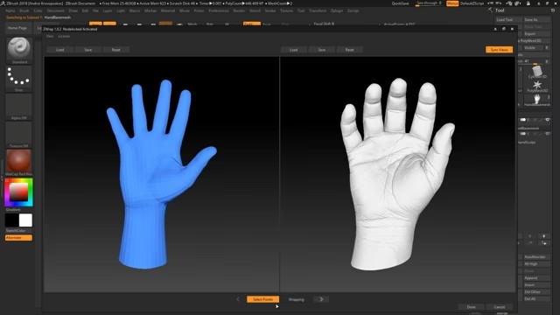The width and height of the screenshot is (560, 315).
Task: Toggle the Sync Views button
Action: [499, 50]
